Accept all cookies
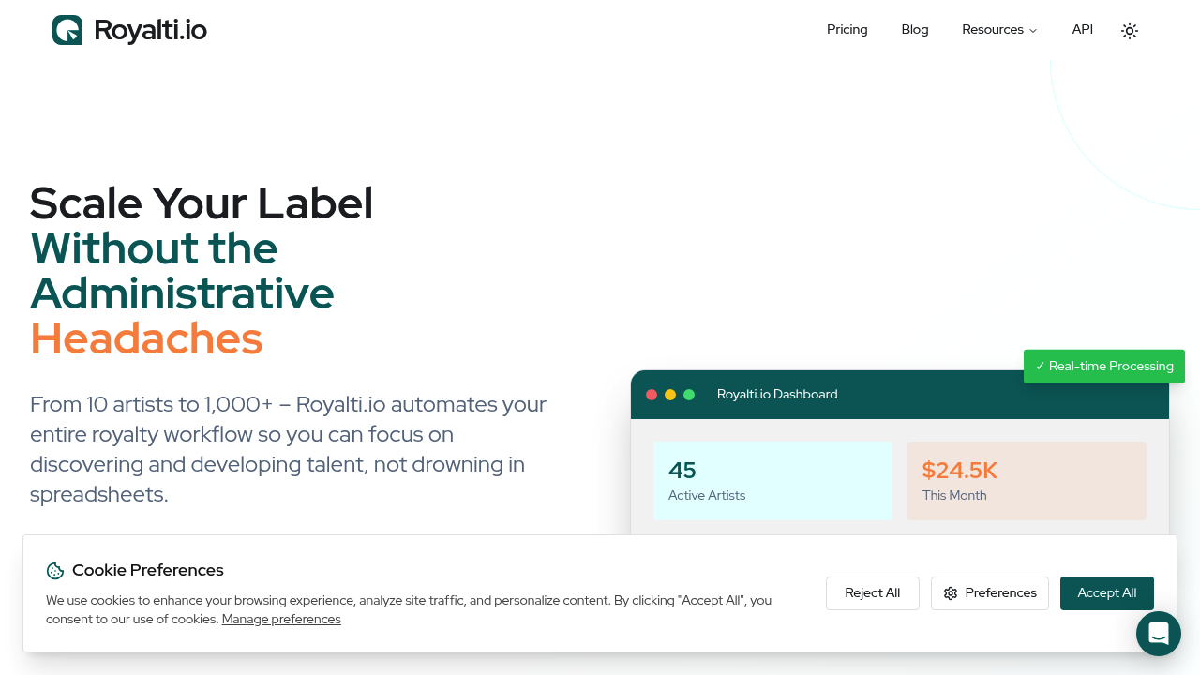Image resolution: width=1200 pixels, height=675 pixels. click(x=1106, y=592)
